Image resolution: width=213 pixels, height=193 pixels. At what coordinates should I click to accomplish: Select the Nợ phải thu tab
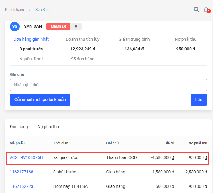[x=48, y=127]
